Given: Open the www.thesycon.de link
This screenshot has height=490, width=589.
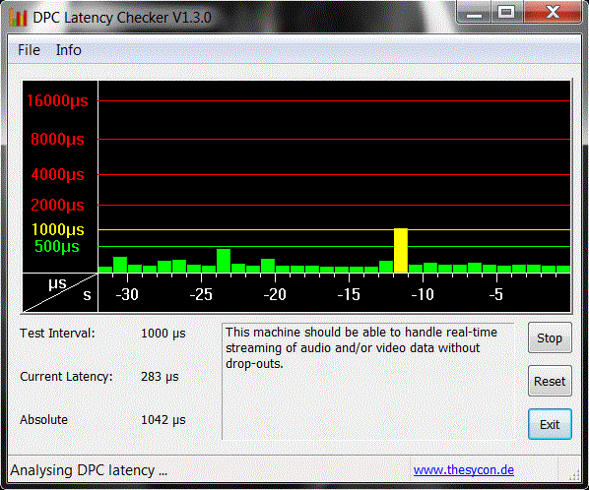Looking at the screenshot, I should pyautogui.click(x=464, y=469).
